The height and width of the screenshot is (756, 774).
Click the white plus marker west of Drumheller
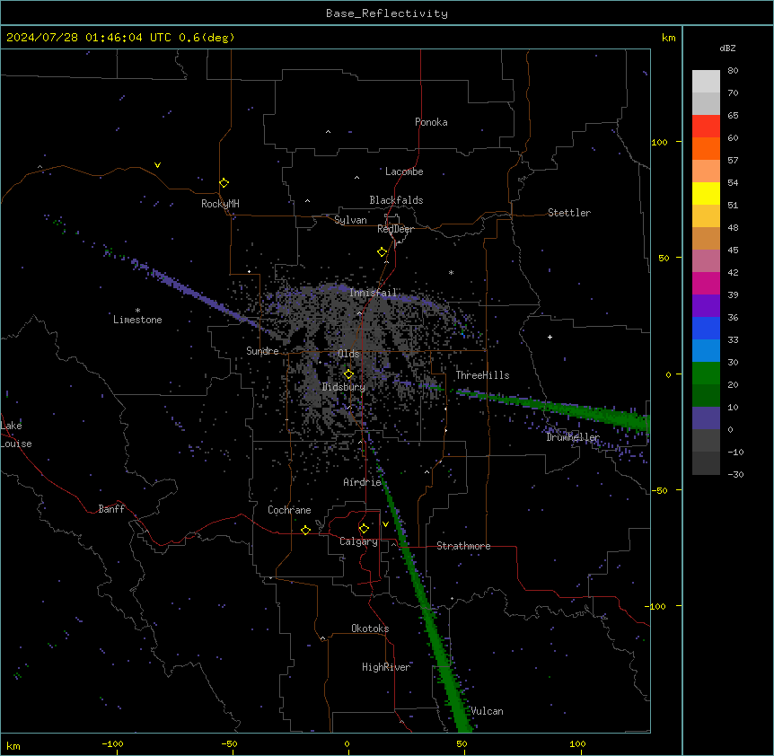pos(550,337)
